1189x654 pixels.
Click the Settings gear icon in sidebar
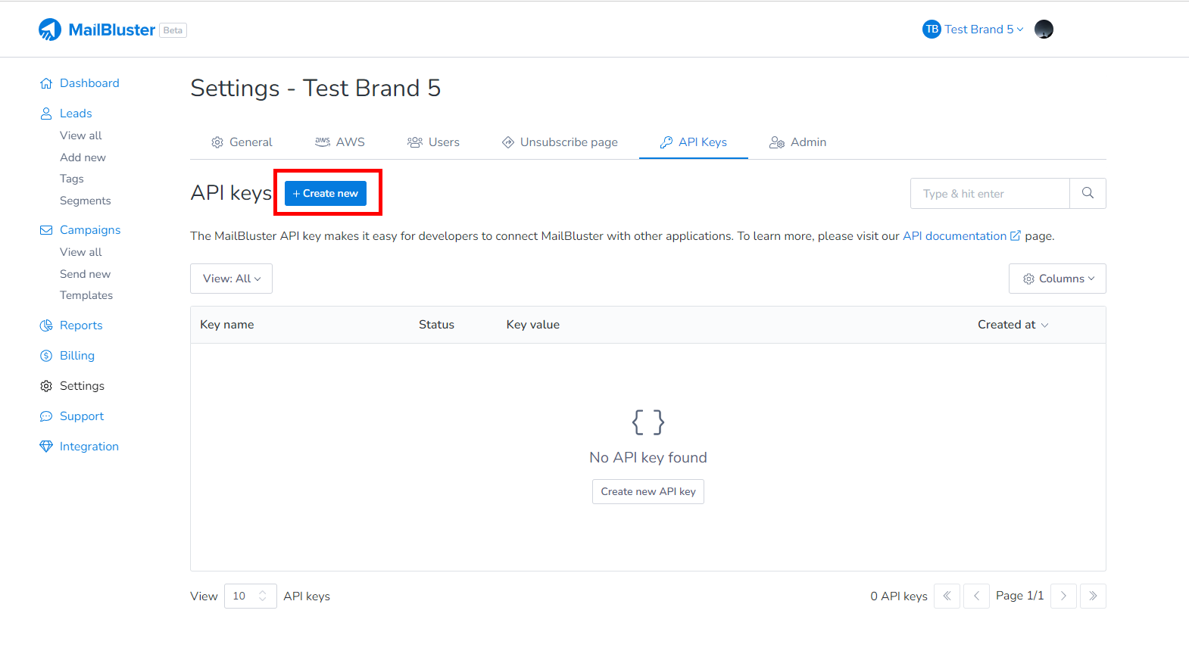(46, 386)
